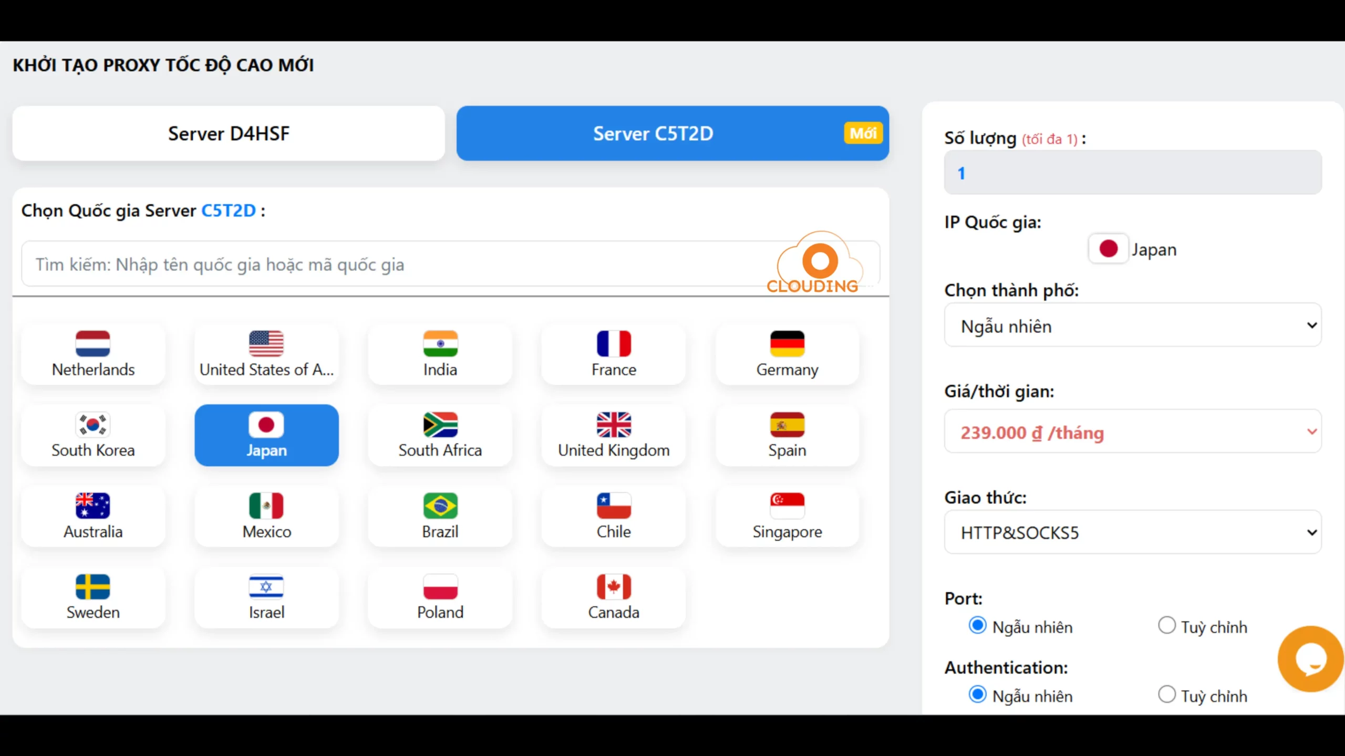Open the Giao thức HTTP&SOCKS5 dropdown
Screen dimensions: 1345x756
(1132, 532)
